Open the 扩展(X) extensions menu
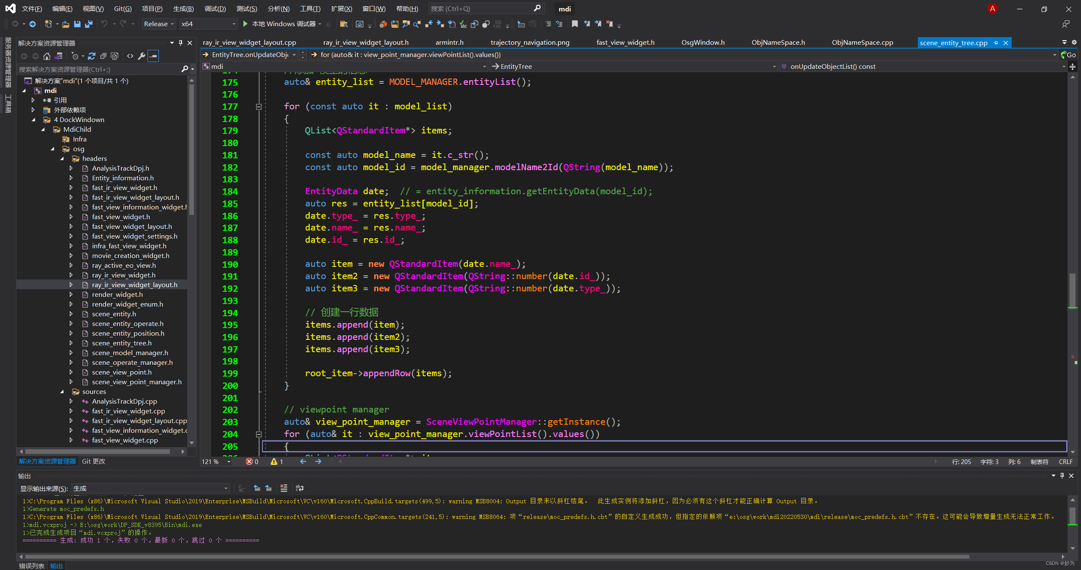The height and width of the screenshot is (570, 1081). point(341,9)
